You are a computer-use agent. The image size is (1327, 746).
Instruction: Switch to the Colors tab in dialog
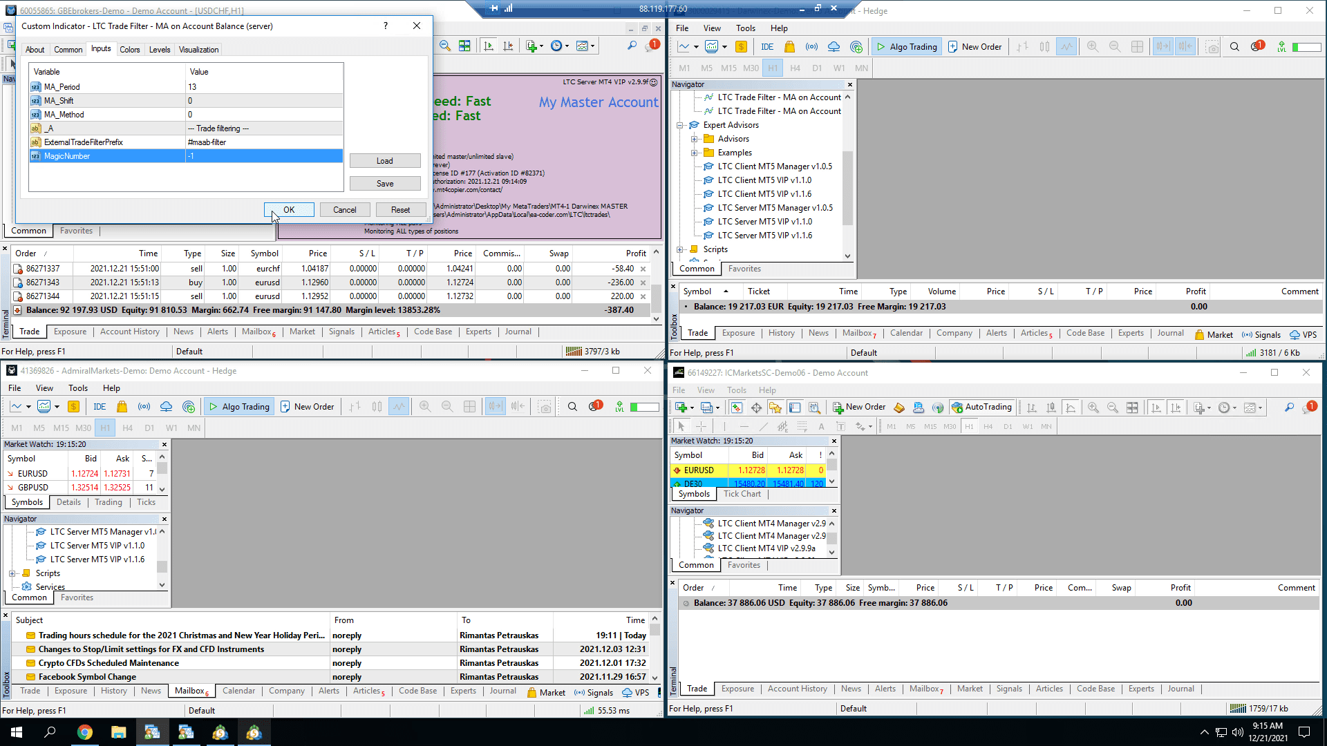pyautogui.click(x=129, y=50)
